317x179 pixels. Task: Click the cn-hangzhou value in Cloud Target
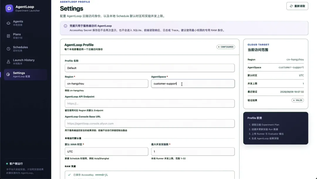tap(295, 59)
